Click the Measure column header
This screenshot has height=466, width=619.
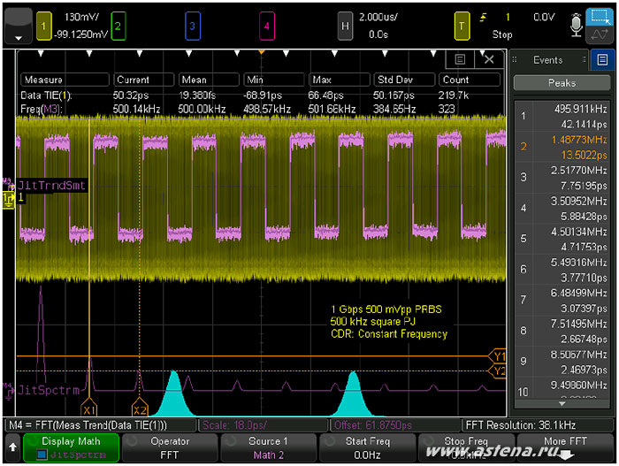[x=65, y=80]
